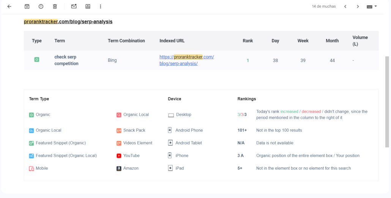Click the 'N/A' rankings label

pyautogui.click(x=241, y=143)
